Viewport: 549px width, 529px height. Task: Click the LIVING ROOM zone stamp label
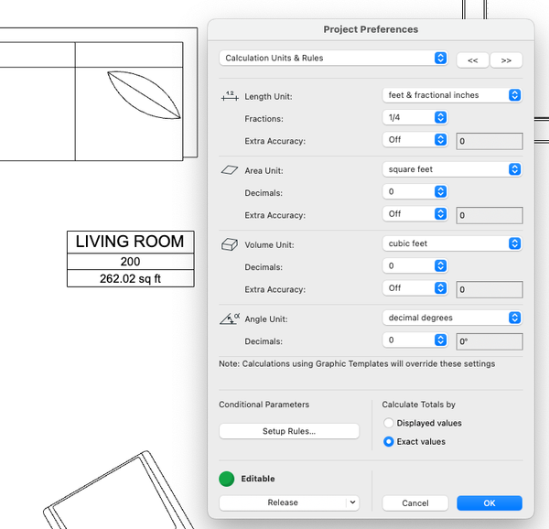coord(130,242)
